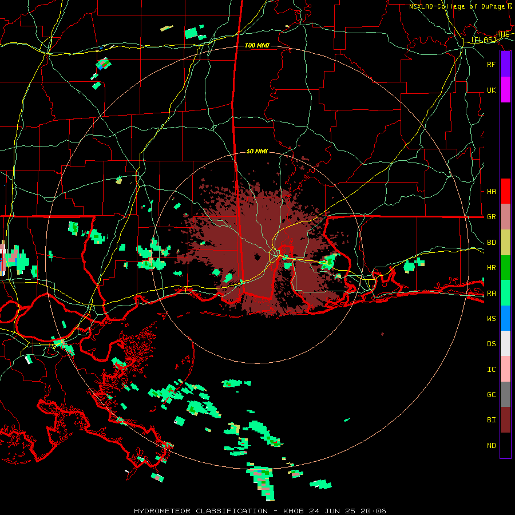The height and width of the screenshot is (515, 515).
Task: Click the 'GR' legend label
Action: [x=492, y=217]
